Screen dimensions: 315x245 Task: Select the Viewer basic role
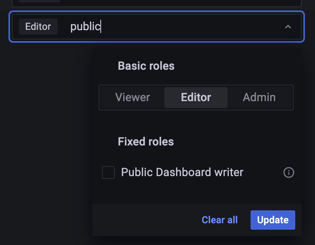pyautogui.click(x=132, y=97)
